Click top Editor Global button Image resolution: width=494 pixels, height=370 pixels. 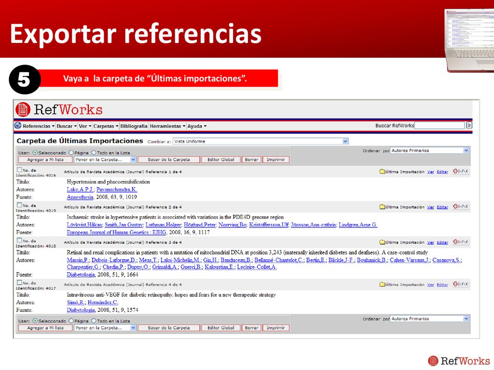tap(221, 159)
